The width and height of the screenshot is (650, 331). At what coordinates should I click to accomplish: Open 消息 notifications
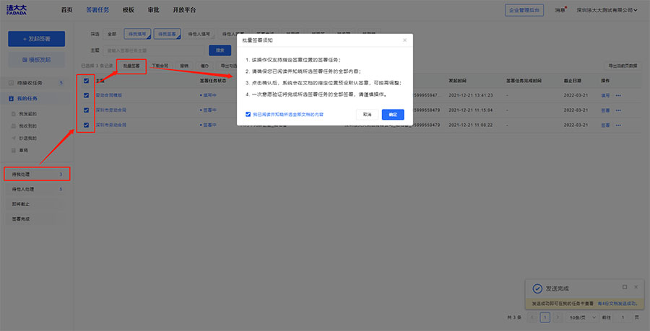coord(560,10)
